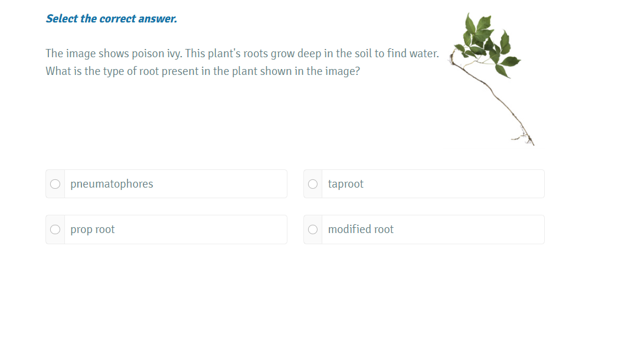Viewport: 631px width, 354px height.
Task: Click the root tip of the plant image
Action: pyautogui.click(x=529, y=139)
